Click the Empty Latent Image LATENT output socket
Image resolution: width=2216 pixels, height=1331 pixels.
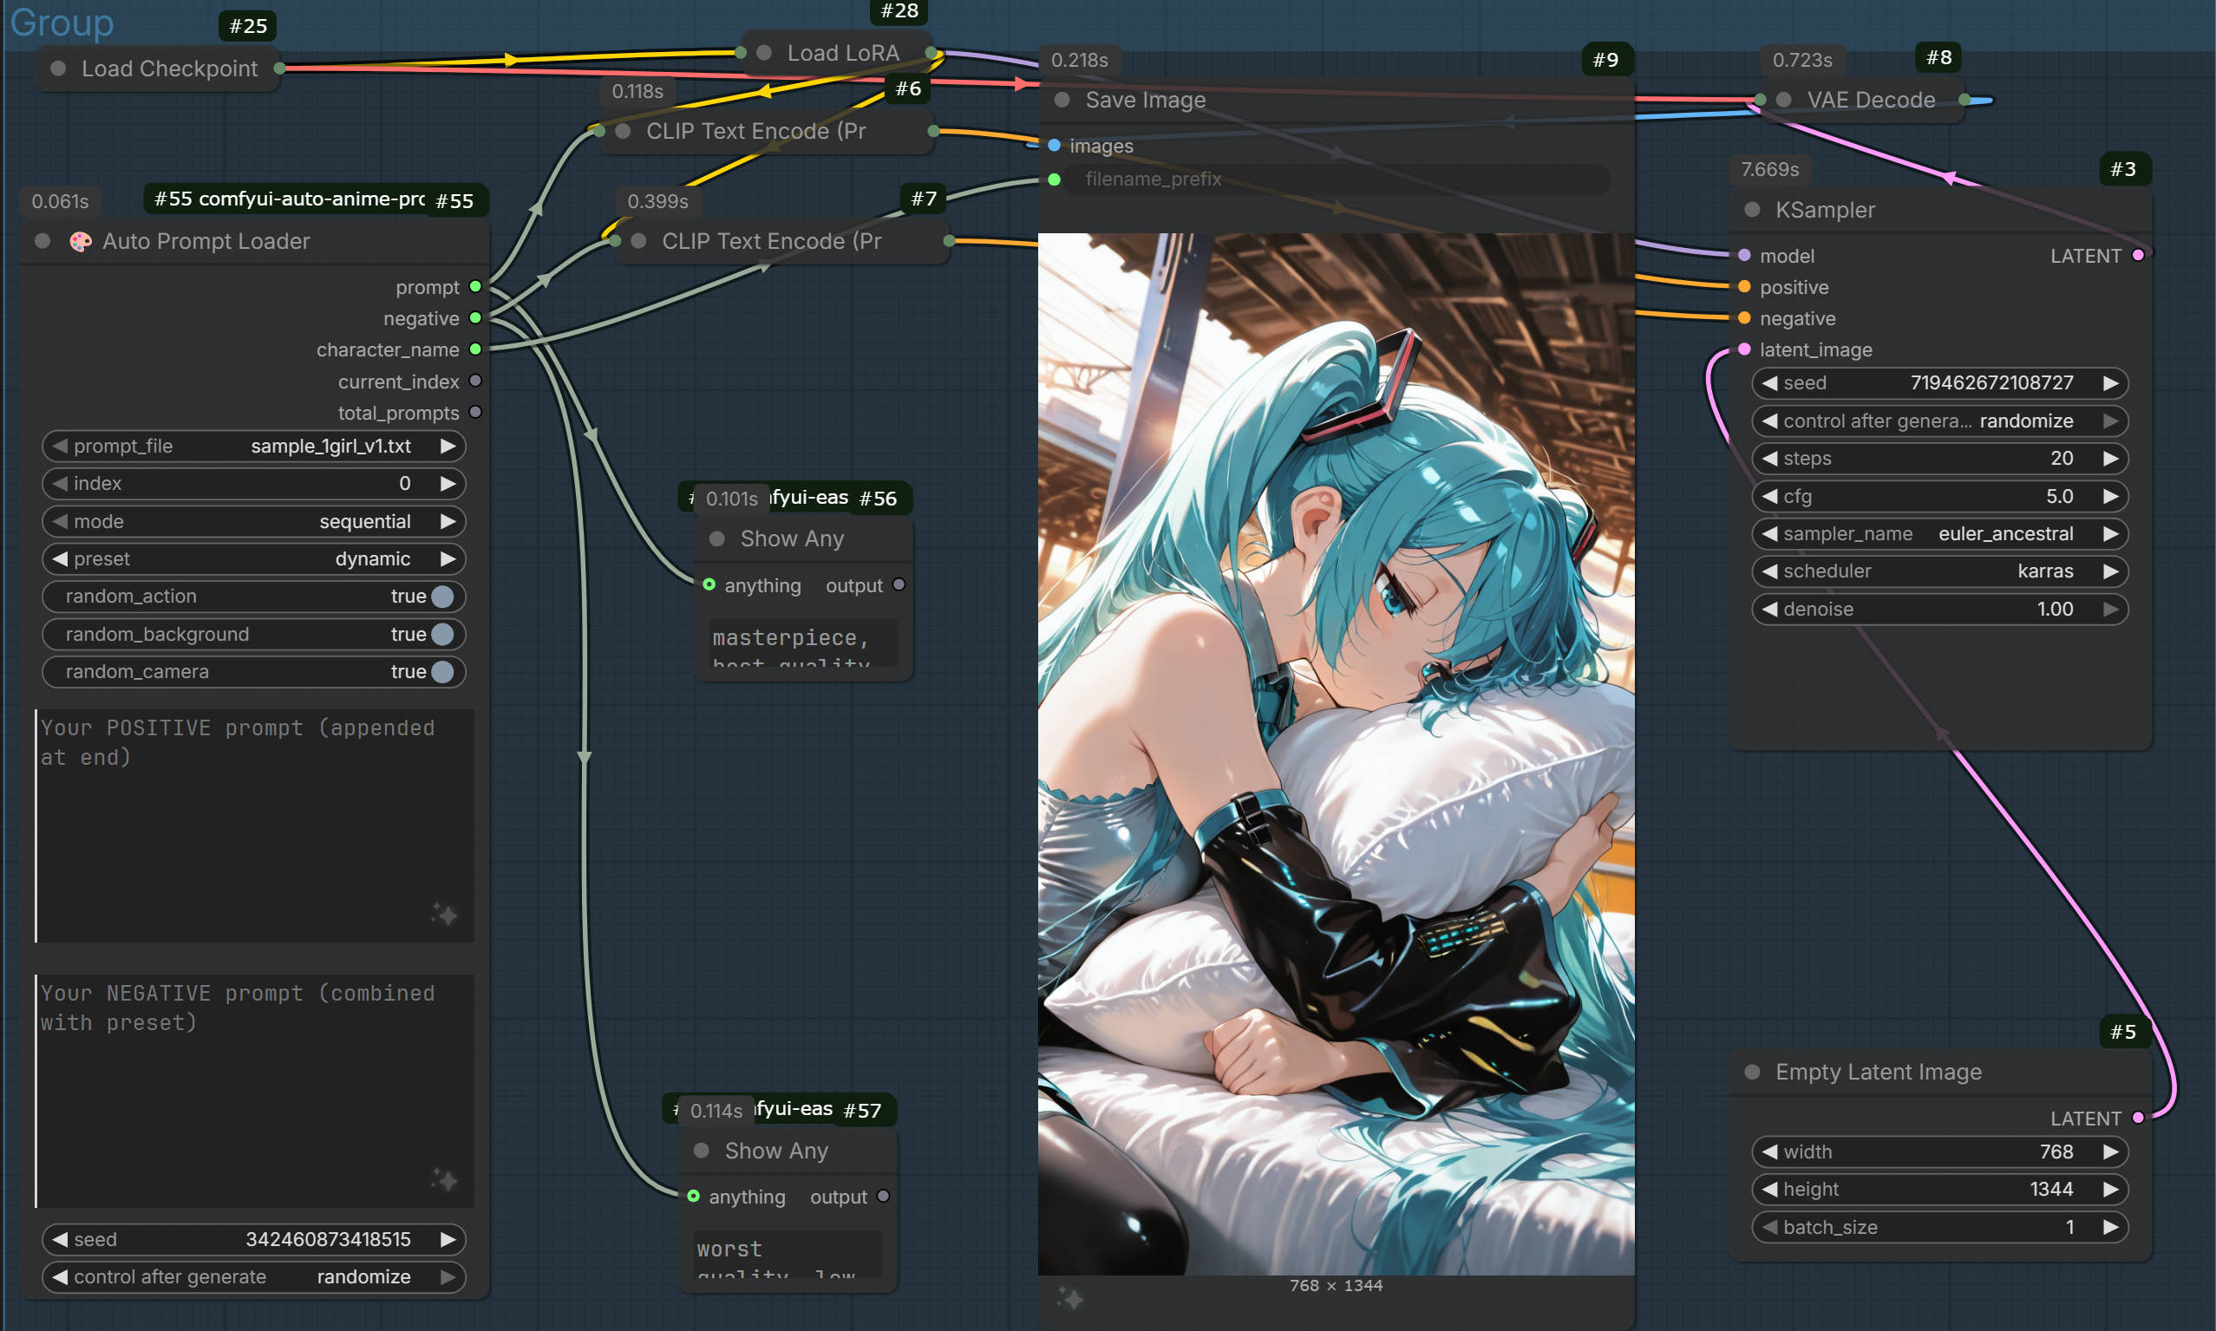click(x=2138, y=1119)
